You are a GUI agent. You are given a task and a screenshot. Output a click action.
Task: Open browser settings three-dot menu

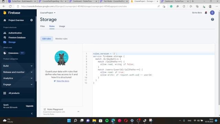217,6
